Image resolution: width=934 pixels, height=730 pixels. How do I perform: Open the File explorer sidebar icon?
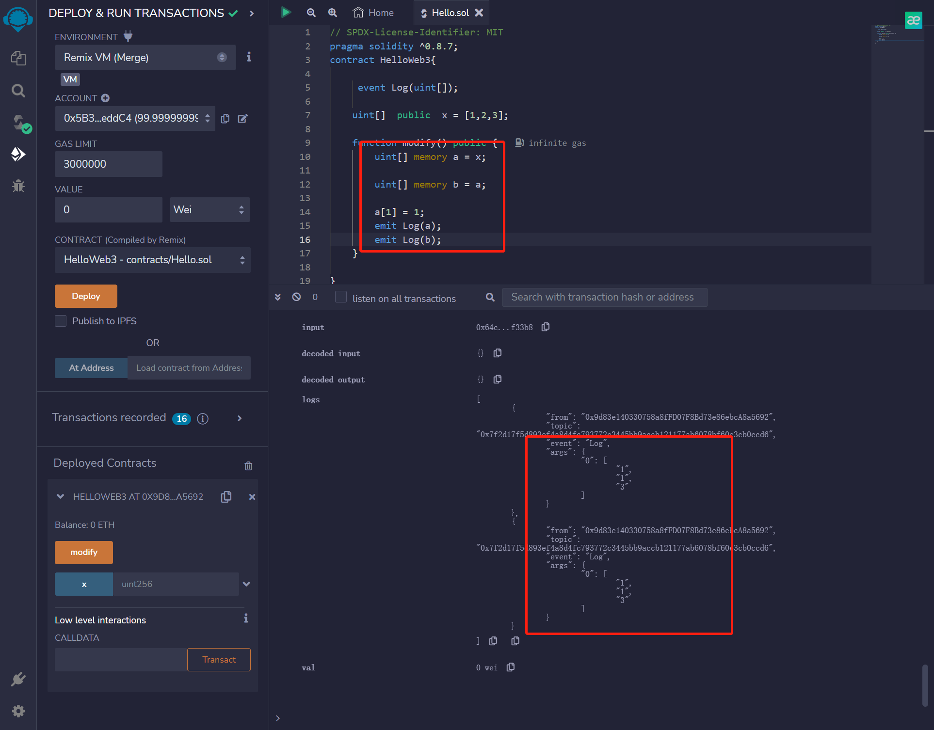(18, 58)
